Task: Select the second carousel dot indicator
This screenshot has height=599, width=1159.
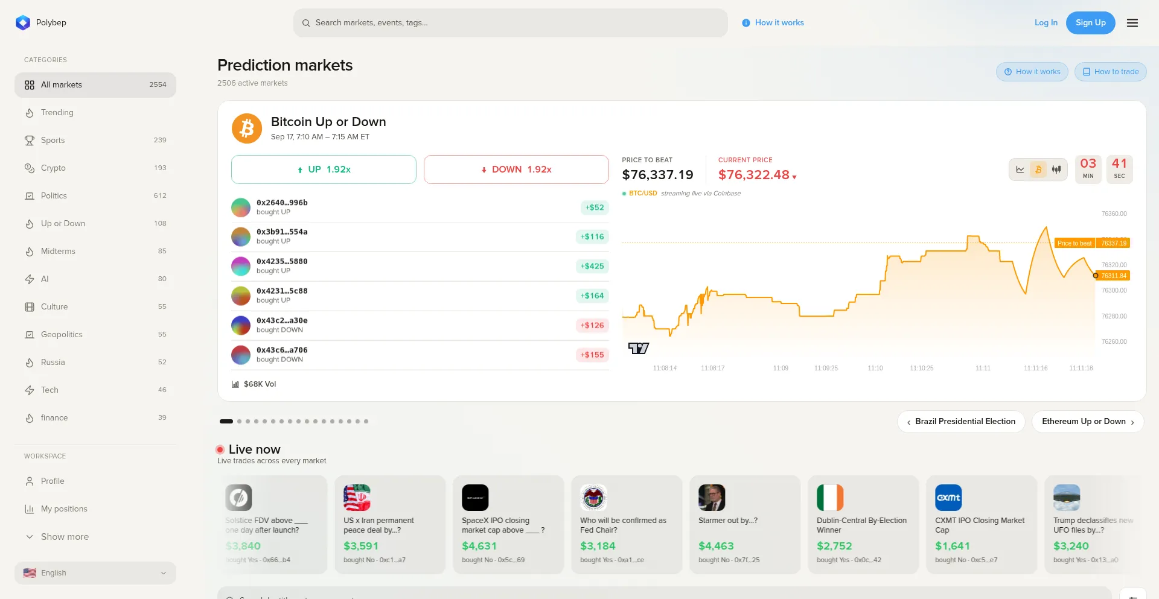Action: [x=240, y=422]
